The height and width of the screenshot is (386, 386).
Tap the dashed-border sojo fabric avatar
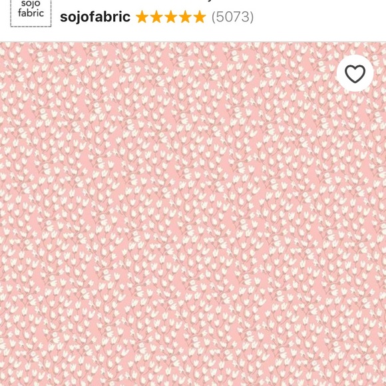[31, 13]
